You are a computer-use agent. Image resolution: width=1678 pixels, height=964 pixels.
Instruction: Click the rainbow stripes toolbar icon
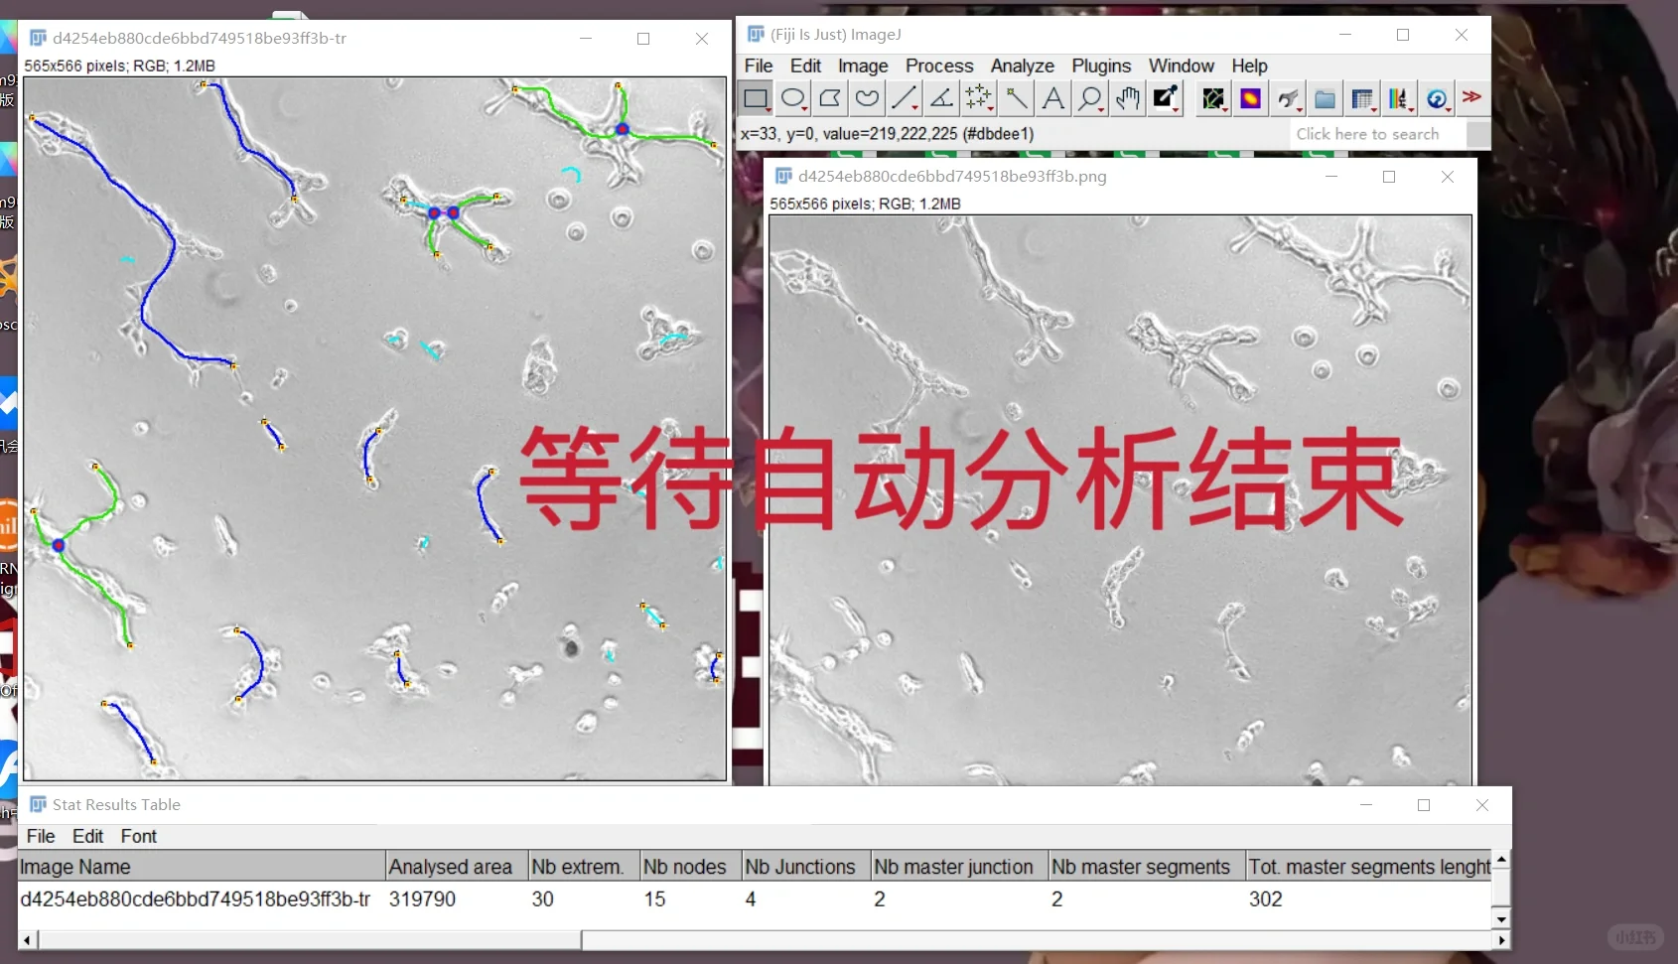[x=1400, y=98]
